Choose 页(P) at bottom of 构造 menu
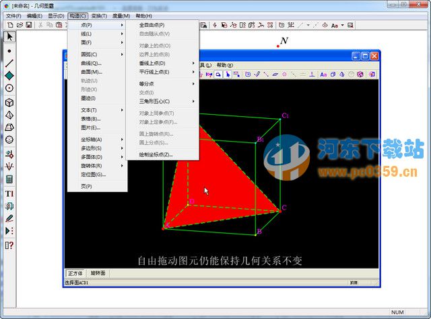Viewport: 431px width, 319px height. click(97, 186)
